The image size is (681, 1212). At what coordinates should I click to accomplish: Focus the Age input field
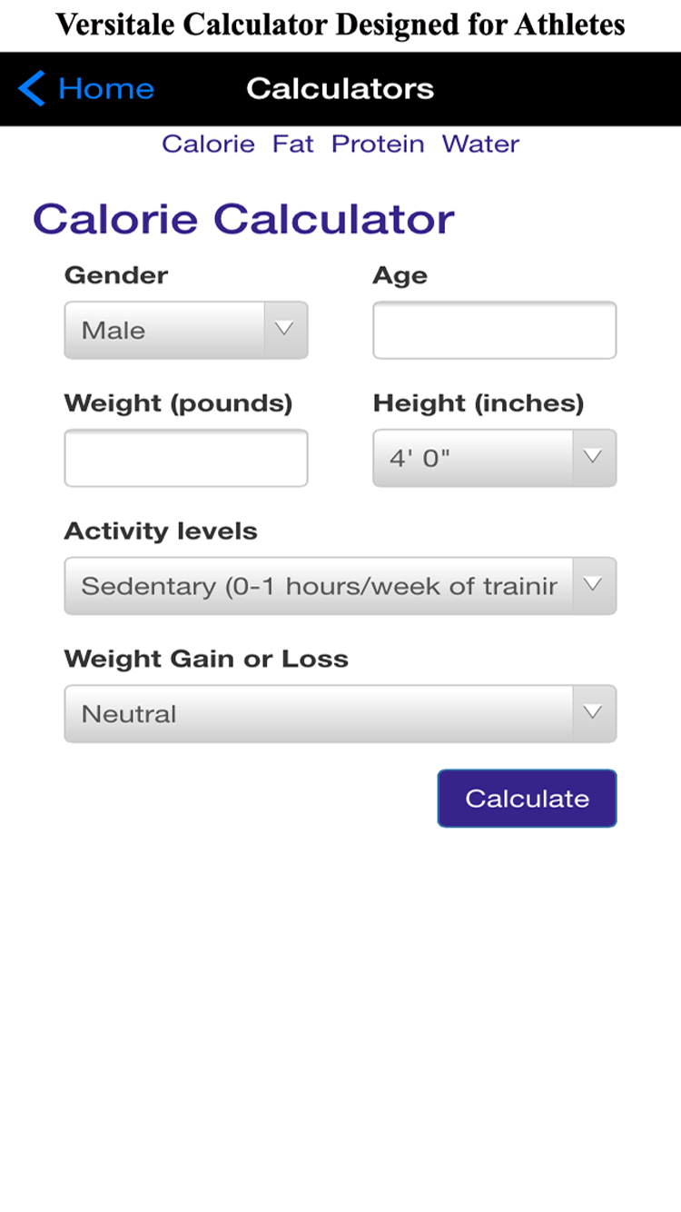[x=494, y=331]
